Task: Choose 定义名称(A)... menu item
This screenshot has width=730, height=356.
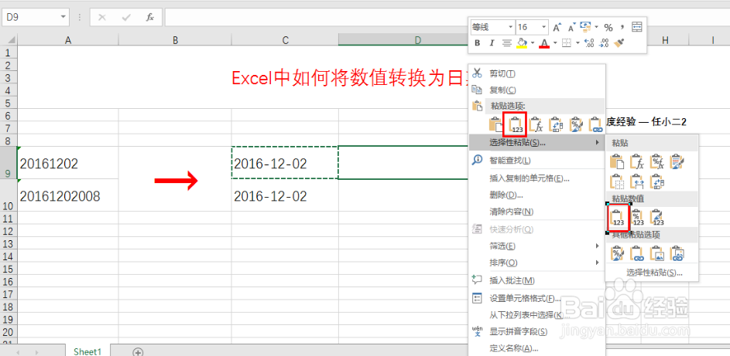Action: click(536, 348)
